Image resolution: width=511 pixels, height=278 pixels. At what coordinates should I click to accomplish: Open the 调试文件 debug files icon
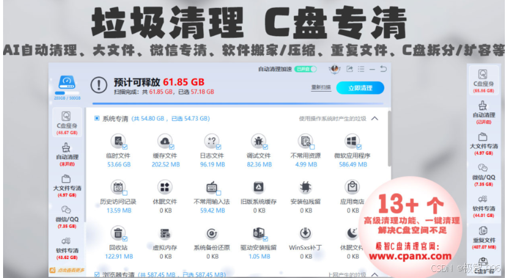pyautogui.click(x=259, y=141)
